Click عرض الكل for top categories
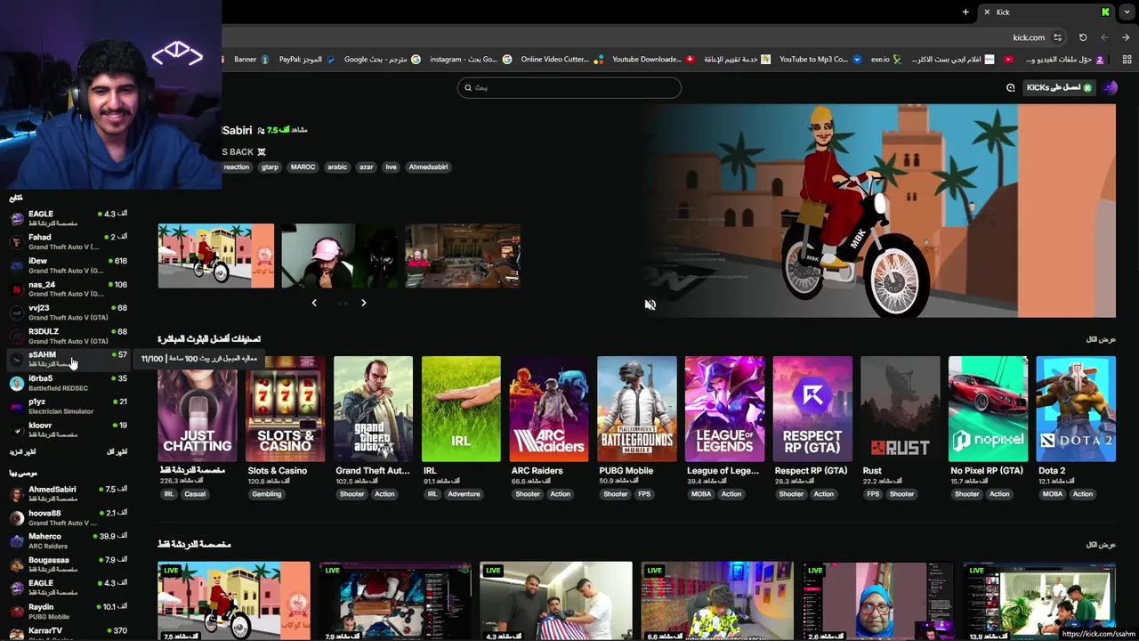Screen dimensions: 1139x641 1101,339
